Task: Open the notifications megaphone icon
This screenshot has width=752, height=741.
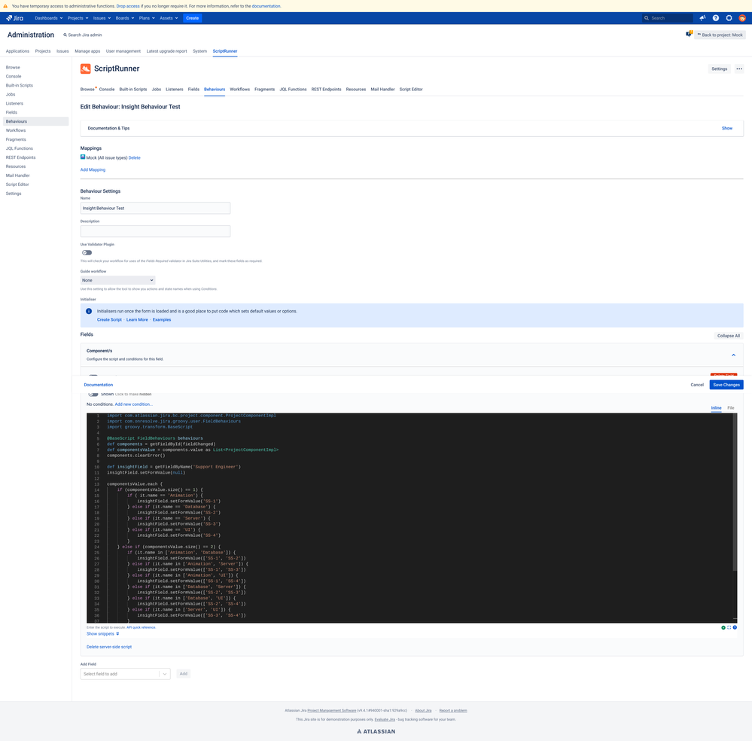Action: (702, 17)
